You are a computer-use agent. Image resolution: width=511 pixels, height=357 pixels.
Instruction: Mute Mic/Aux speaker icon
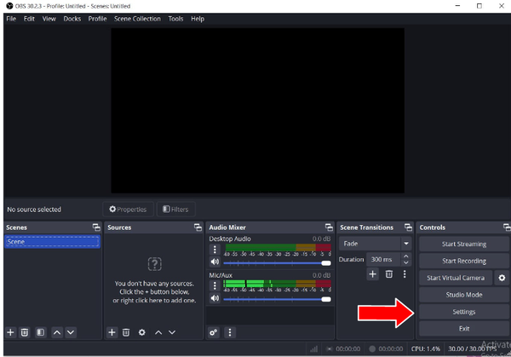pos(215,299)
